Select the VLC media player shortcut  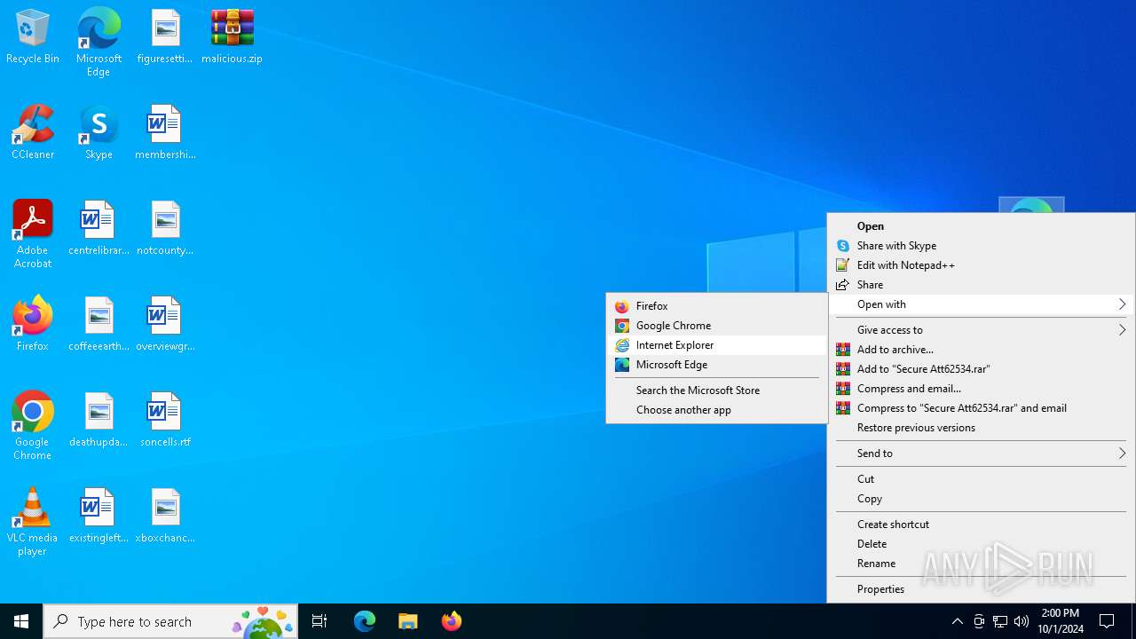(33, 522)
